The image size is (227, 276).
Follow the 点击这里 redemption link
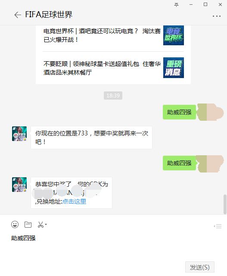coord(74,201)
